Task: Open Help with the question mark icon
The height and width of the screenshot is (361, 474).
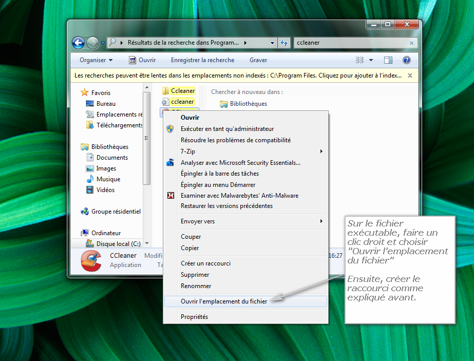Action: tap(407, 60)
